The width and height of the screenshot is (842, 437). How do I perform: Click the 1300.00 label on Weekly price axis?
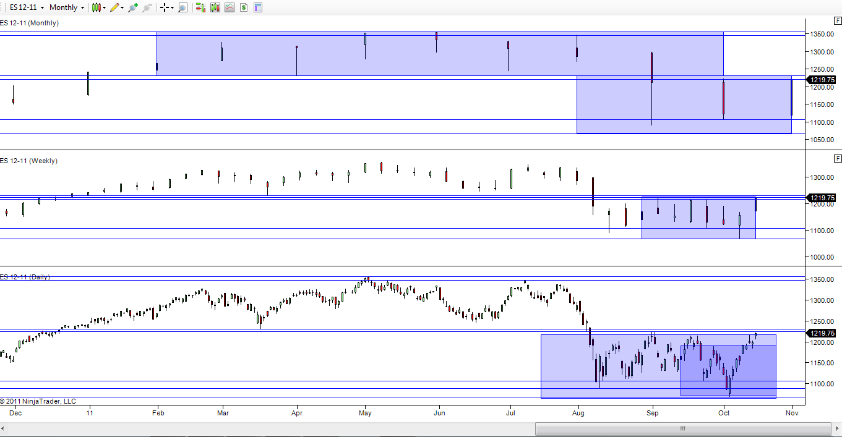click(823, 177)
